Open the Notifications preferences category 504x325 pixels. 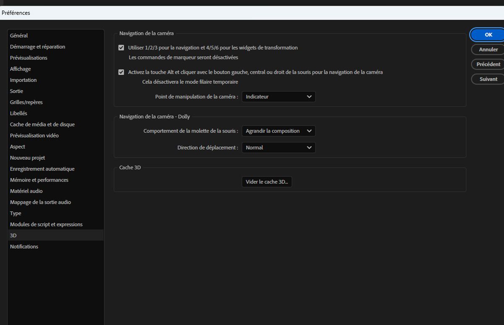[x=56, y=247]
